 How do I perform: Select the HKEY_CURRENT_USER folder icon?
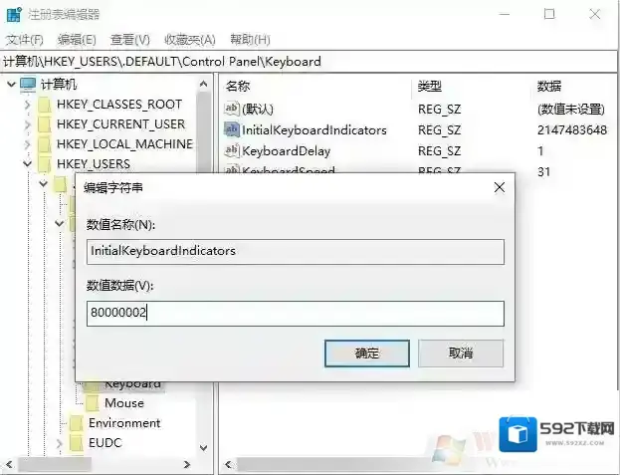(x=45, y=124)
